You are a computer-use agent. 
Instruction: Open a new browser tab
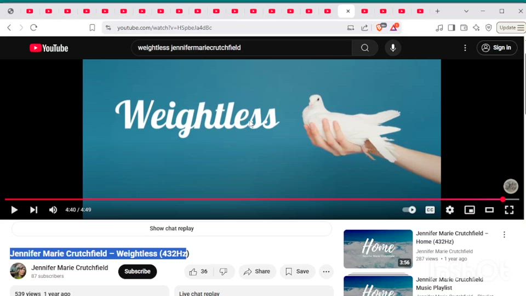coord(437,11)
